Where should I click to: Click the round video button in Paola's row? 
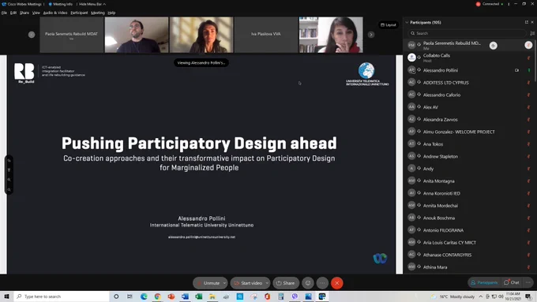coord(493,46)
